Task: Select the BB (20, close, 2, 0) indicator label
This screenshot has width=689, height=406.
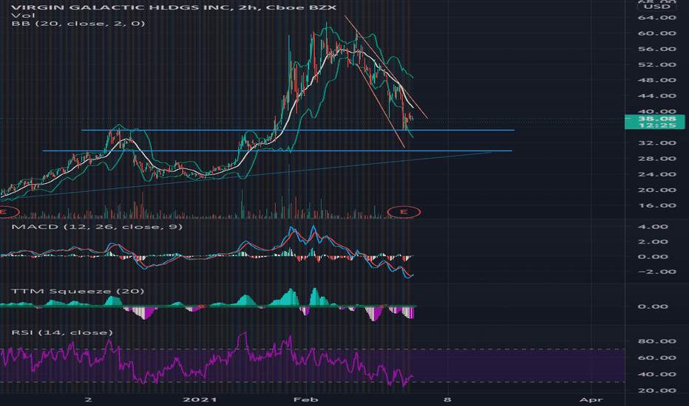Action: [78, 24]
